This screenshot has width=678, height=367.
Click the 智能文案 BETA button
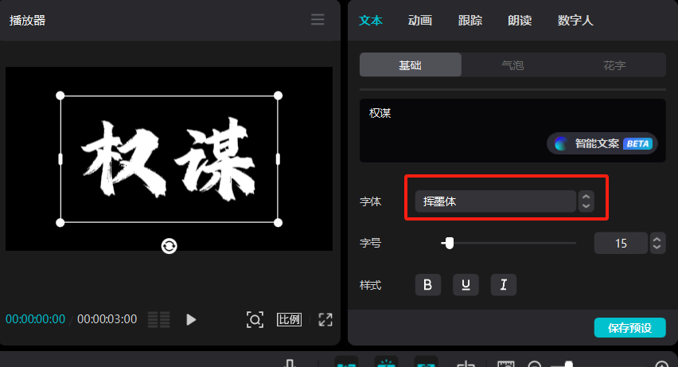[x=602, y=143]
